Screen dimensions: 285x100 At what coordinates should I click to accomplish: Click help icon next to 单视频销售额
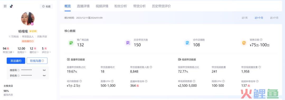[194, 81]
